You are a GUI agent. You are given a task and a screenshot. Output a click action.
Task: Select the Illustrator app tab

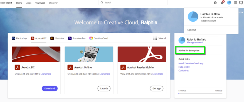[x=57, y=38]
